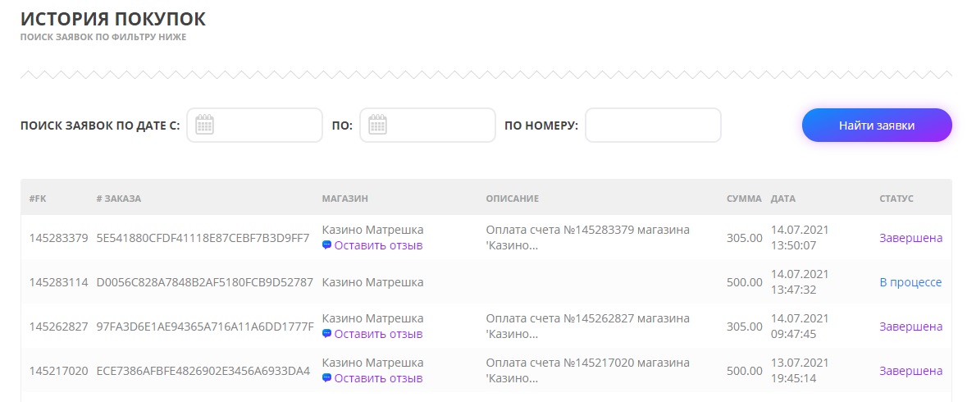Click the chat bubble icon for order 145217020
This screenshot has width=967, height=402.
(x=326, y=378)
